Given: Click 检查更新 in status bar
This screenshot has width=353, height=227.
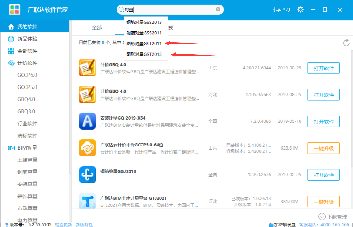Looking at the screenshot, I should 63,225.
